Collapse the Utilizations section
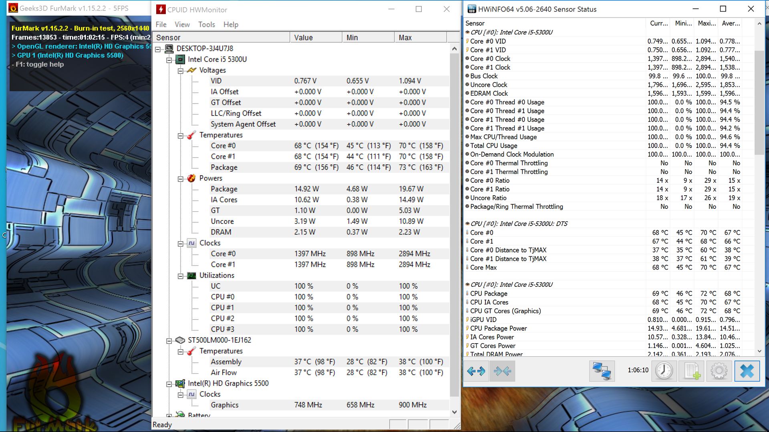This screenshot has width=769, height=432. pyautogui.click(x=181, y=276)
